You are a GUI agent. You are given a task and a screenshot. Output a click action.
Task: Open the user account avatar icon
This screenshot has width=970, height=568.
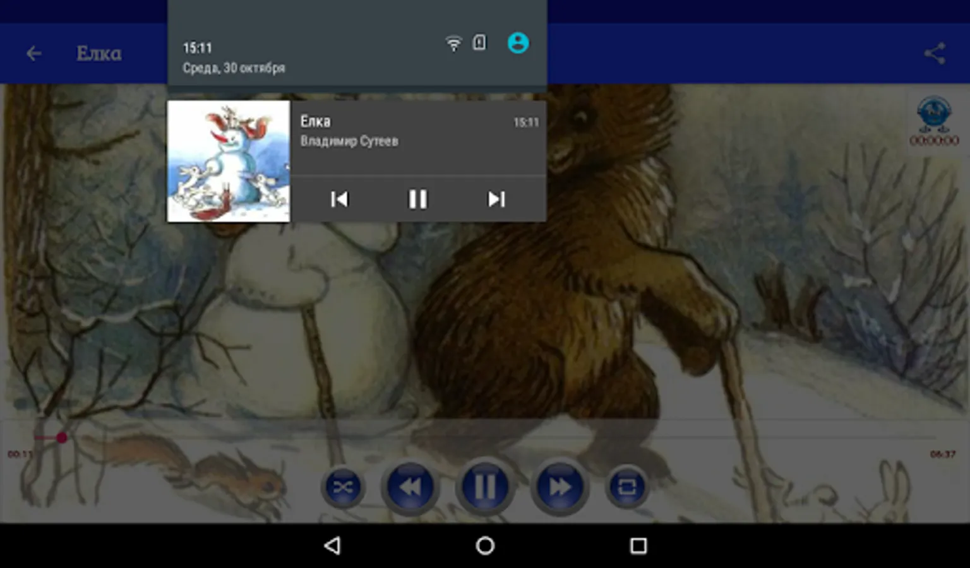pos(518,43)
